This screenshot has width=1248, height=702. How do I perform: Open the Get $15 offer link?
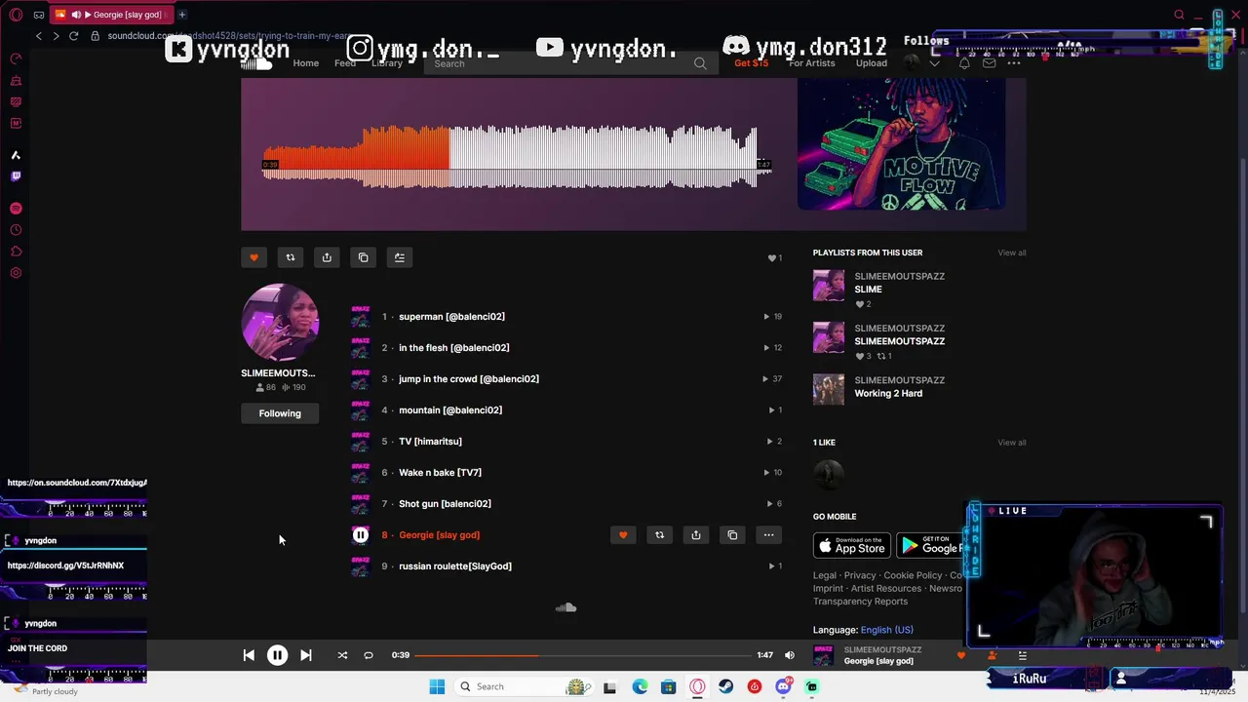(752, 63)
